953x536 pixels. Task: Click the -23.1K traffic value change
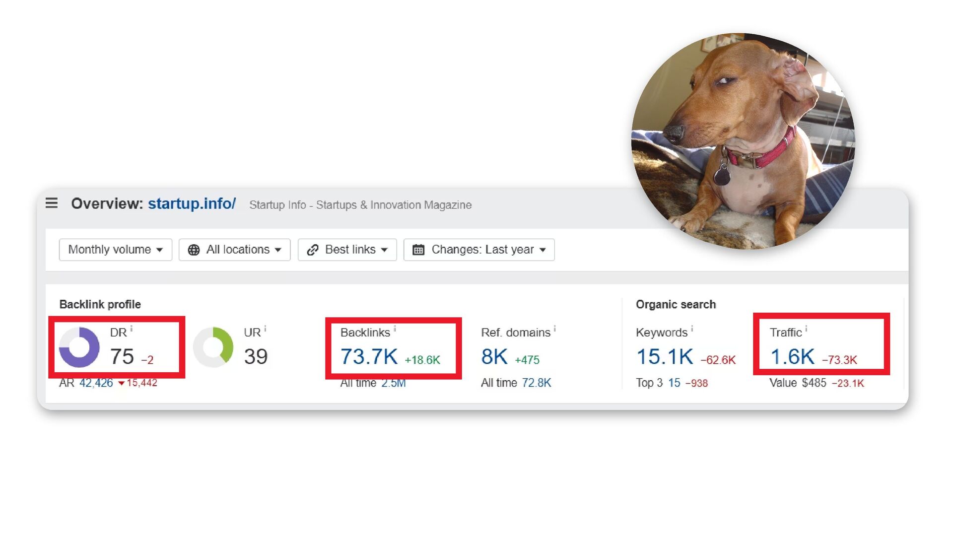(x=848, y=383)
